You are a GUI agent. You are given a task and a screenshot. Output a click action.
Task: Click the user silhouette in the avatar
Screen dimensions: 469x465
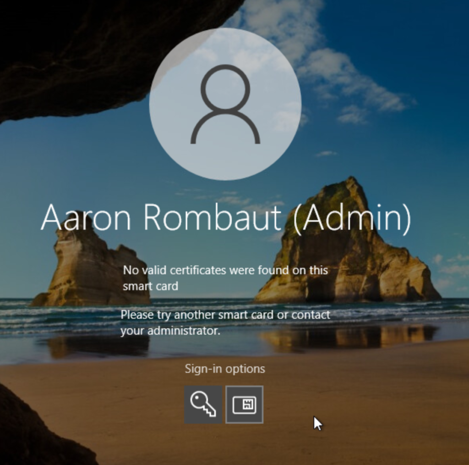tap(225, 105)
